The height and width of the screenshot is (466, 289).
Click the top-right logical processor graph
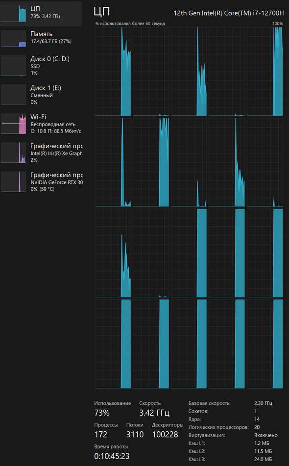[x=265, y=71]
